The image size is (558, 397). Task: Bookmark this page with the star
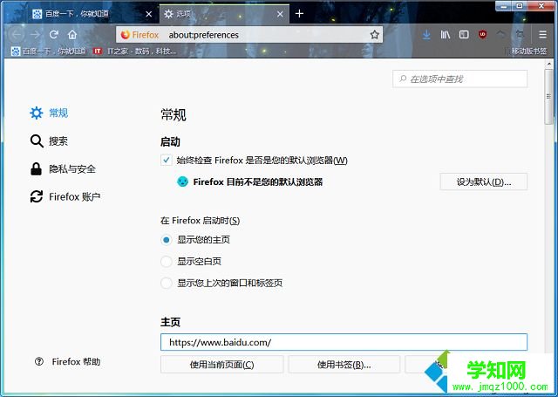[374, 35]
